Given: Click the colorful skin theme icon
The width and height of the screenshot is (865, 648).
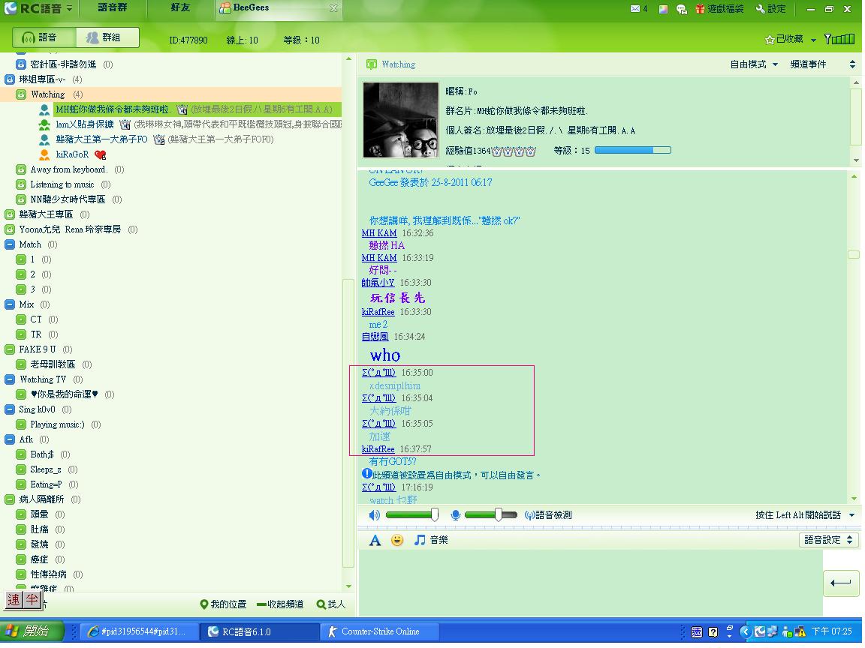Looking at the screenshot, I should (663, 9).
